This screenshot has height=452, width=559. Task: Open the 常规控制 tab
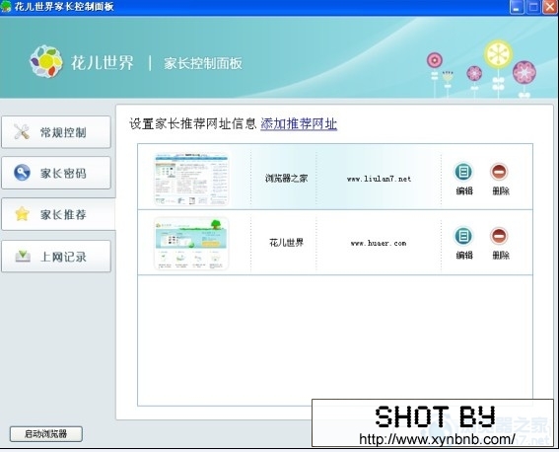tap(56, 132)
